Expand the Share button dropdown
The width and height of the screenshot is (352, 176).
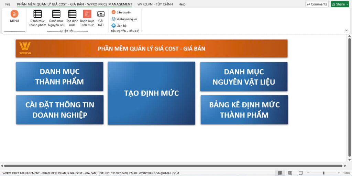[x=347, y=4]
